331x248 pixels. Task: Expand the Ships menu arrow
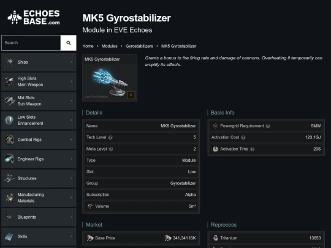click(71, 62)
